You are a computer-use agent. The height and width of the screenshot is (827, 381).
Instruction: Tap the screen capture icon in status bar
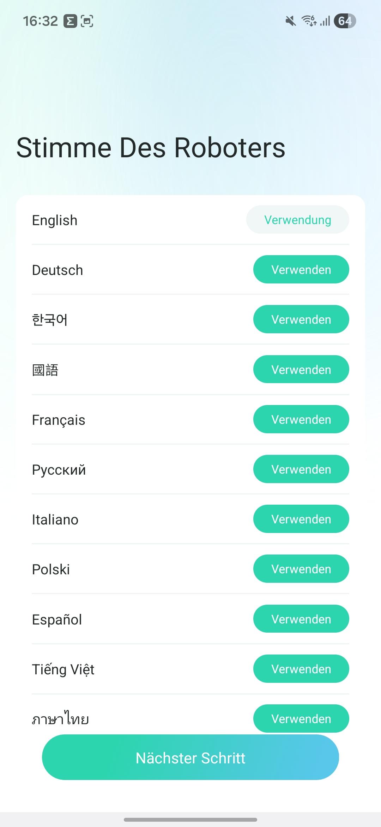pos(87,21)
